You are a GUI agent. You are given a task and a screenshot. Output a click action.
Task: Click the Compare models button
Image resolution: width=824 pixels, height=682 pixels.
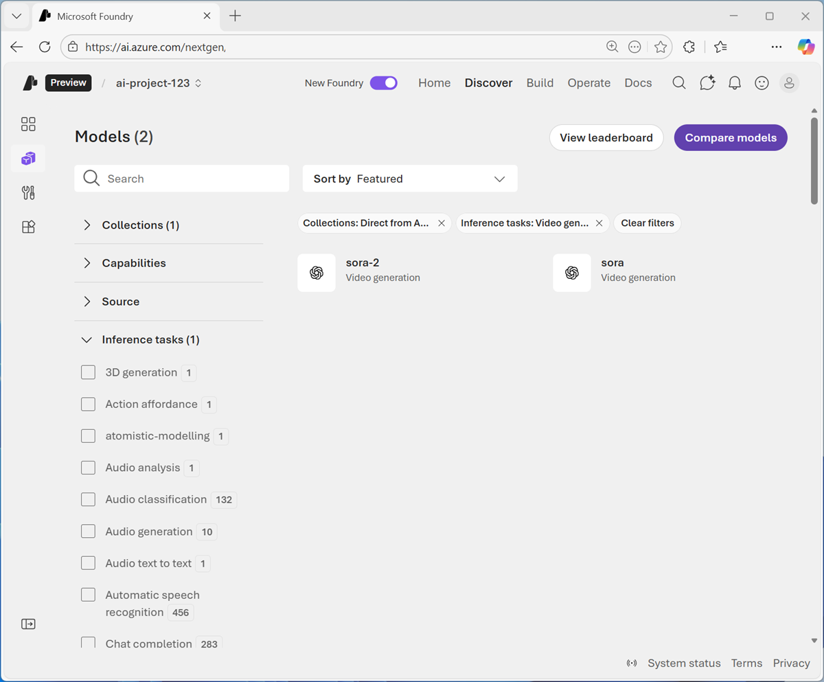pyautogui.click(x=731, y=137)
